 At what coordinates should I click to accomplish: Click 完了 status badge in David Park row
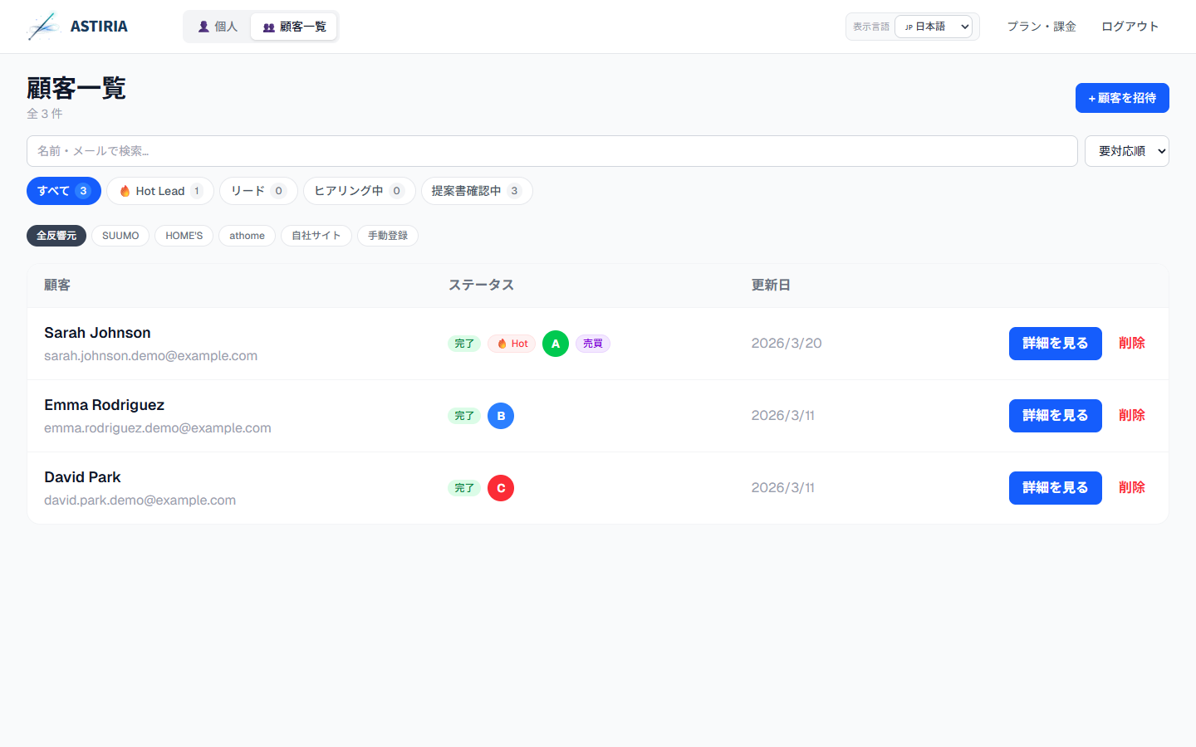point(464,488)
